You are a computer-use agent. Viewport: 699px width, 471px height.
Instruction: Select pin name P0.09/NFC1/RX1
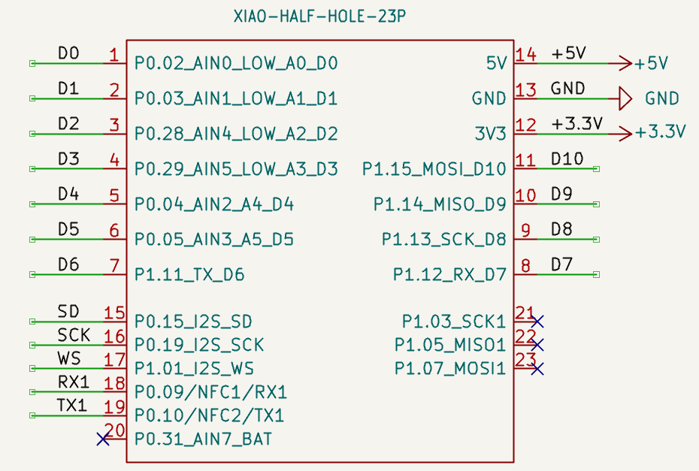tap(211, 392)
